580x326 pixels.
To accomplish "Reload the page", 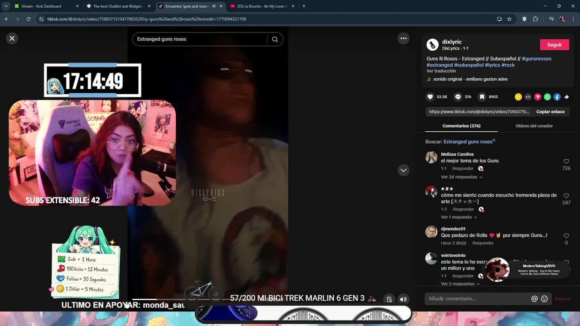I will [x=28, y=19].
